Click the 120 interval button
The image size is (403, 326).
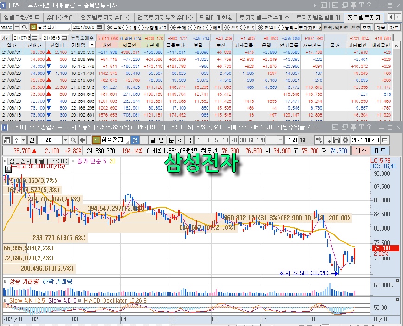[260, 140]
